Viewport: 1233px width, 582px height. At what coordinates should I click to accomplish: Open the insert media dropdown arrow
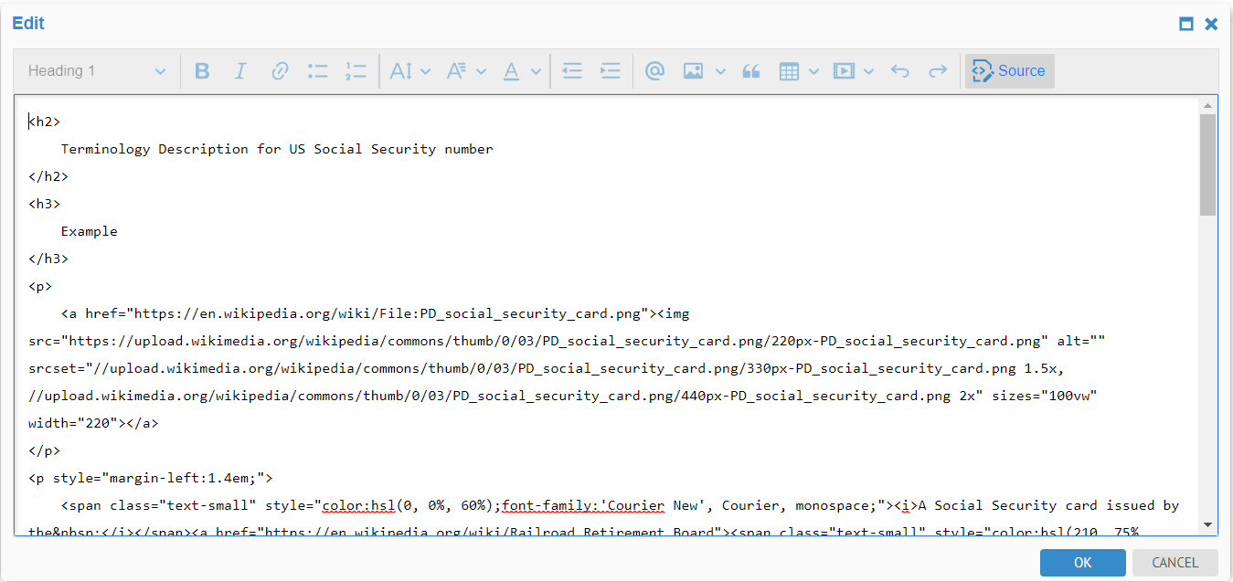pos(868,70)
